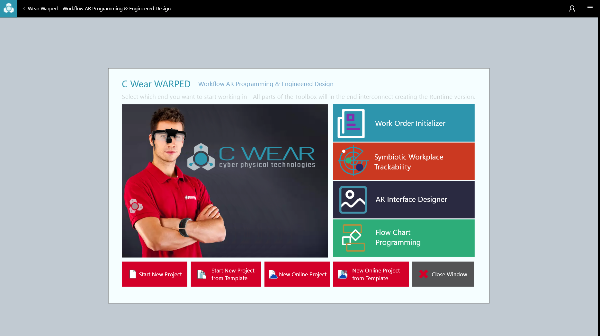The height and width of the screenshot is (336, 600).
Task: Click the Workflow AR Programming & Engineered Design subtitle
Action: point(266,84)
